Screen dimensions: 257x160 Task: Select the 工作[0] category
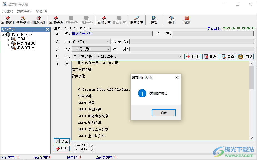pyautogui.click(x=23, y=39)
